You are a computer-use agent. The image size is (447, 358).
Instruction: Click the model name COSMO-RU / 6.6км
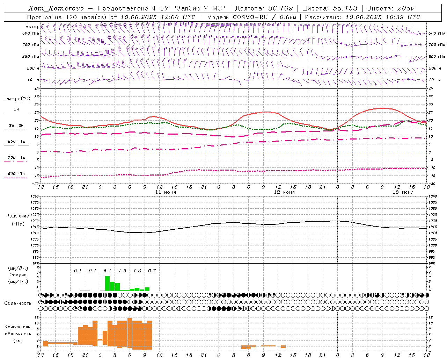pos(264,17)
